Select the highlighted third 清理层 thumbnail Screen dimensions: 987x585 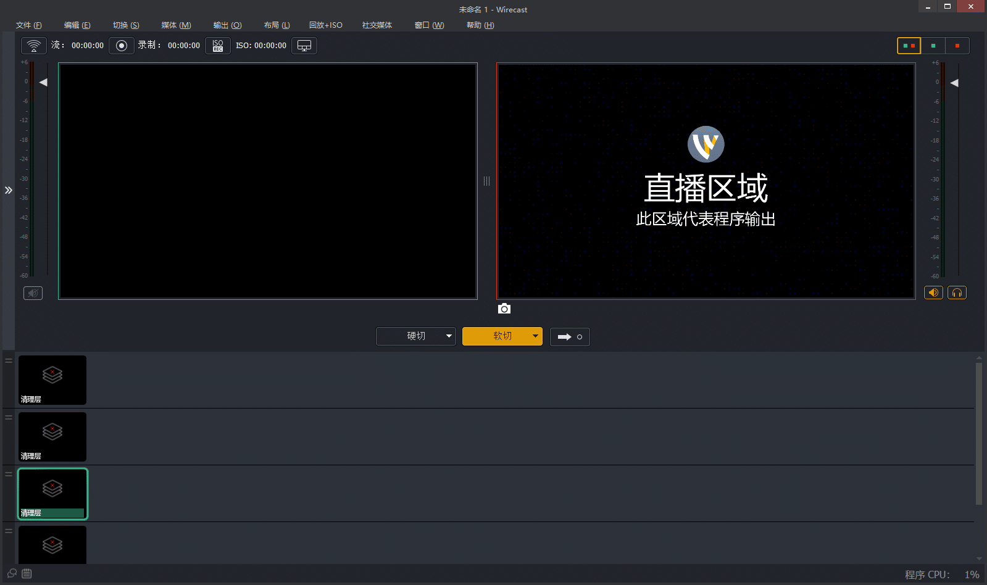click(x=52, y=494)
